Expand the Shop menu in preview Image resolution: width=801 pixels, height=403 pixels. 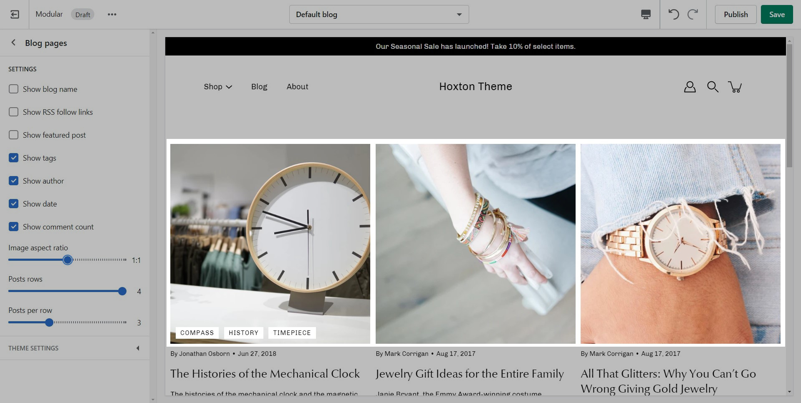pos(217,87)
